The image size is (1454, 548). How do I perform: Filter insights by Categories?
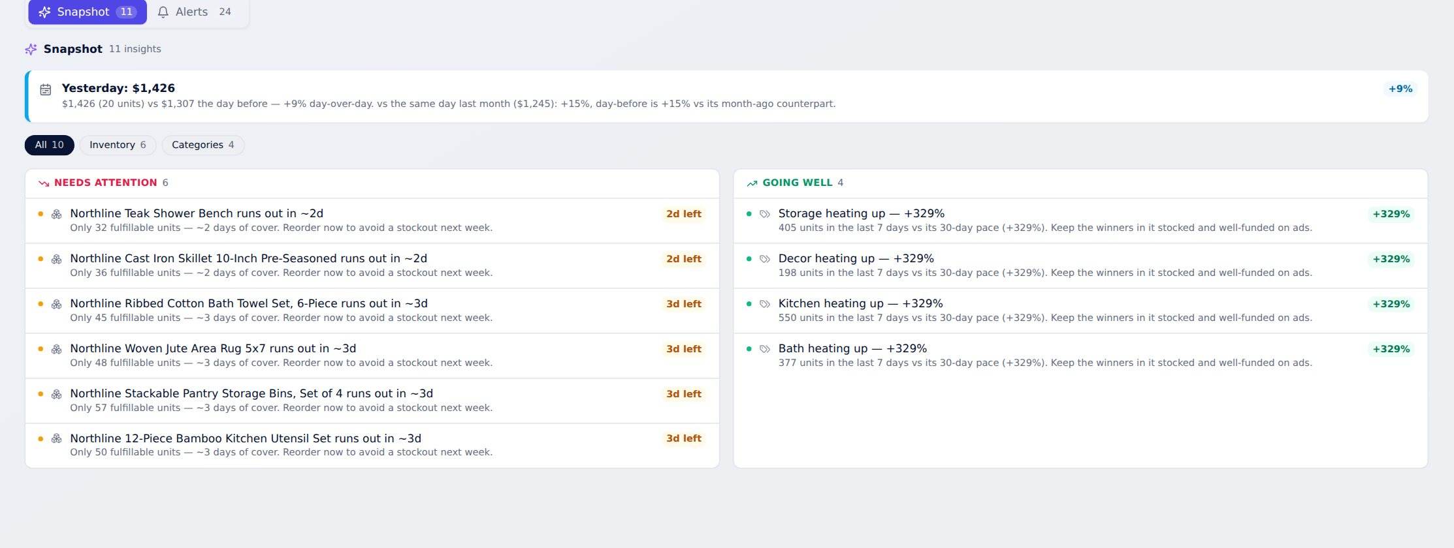pyautogui.click(x=203, y=145)
